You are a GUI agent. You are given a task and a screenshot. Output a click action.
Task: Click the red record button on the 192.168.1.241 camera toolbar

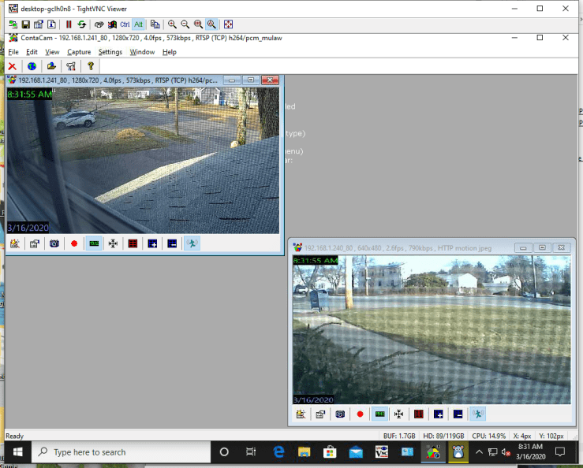[x=74, y=244]
